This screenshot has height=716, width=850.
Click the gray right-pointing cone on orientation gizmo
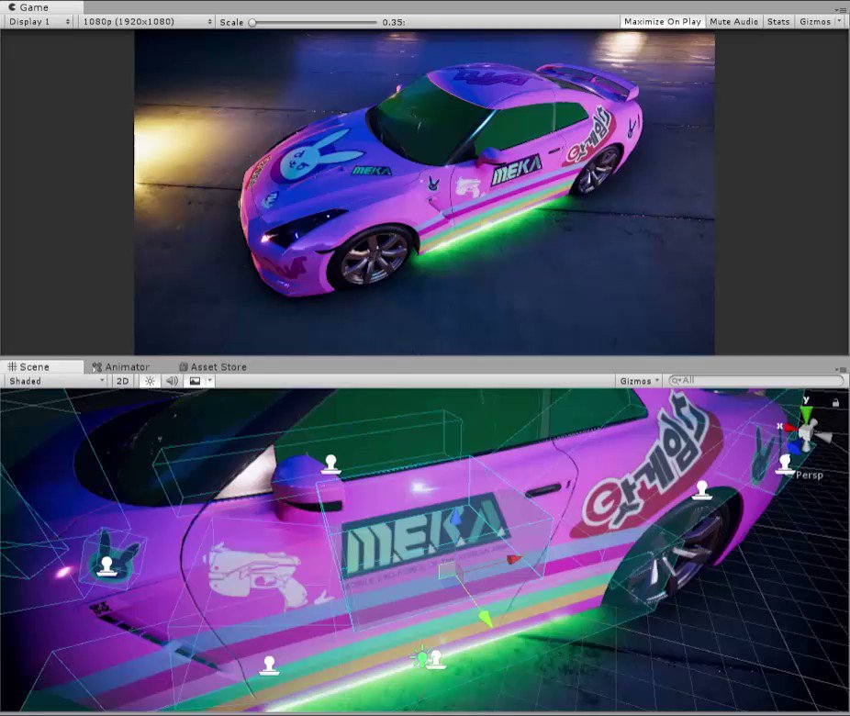(824, 437)
